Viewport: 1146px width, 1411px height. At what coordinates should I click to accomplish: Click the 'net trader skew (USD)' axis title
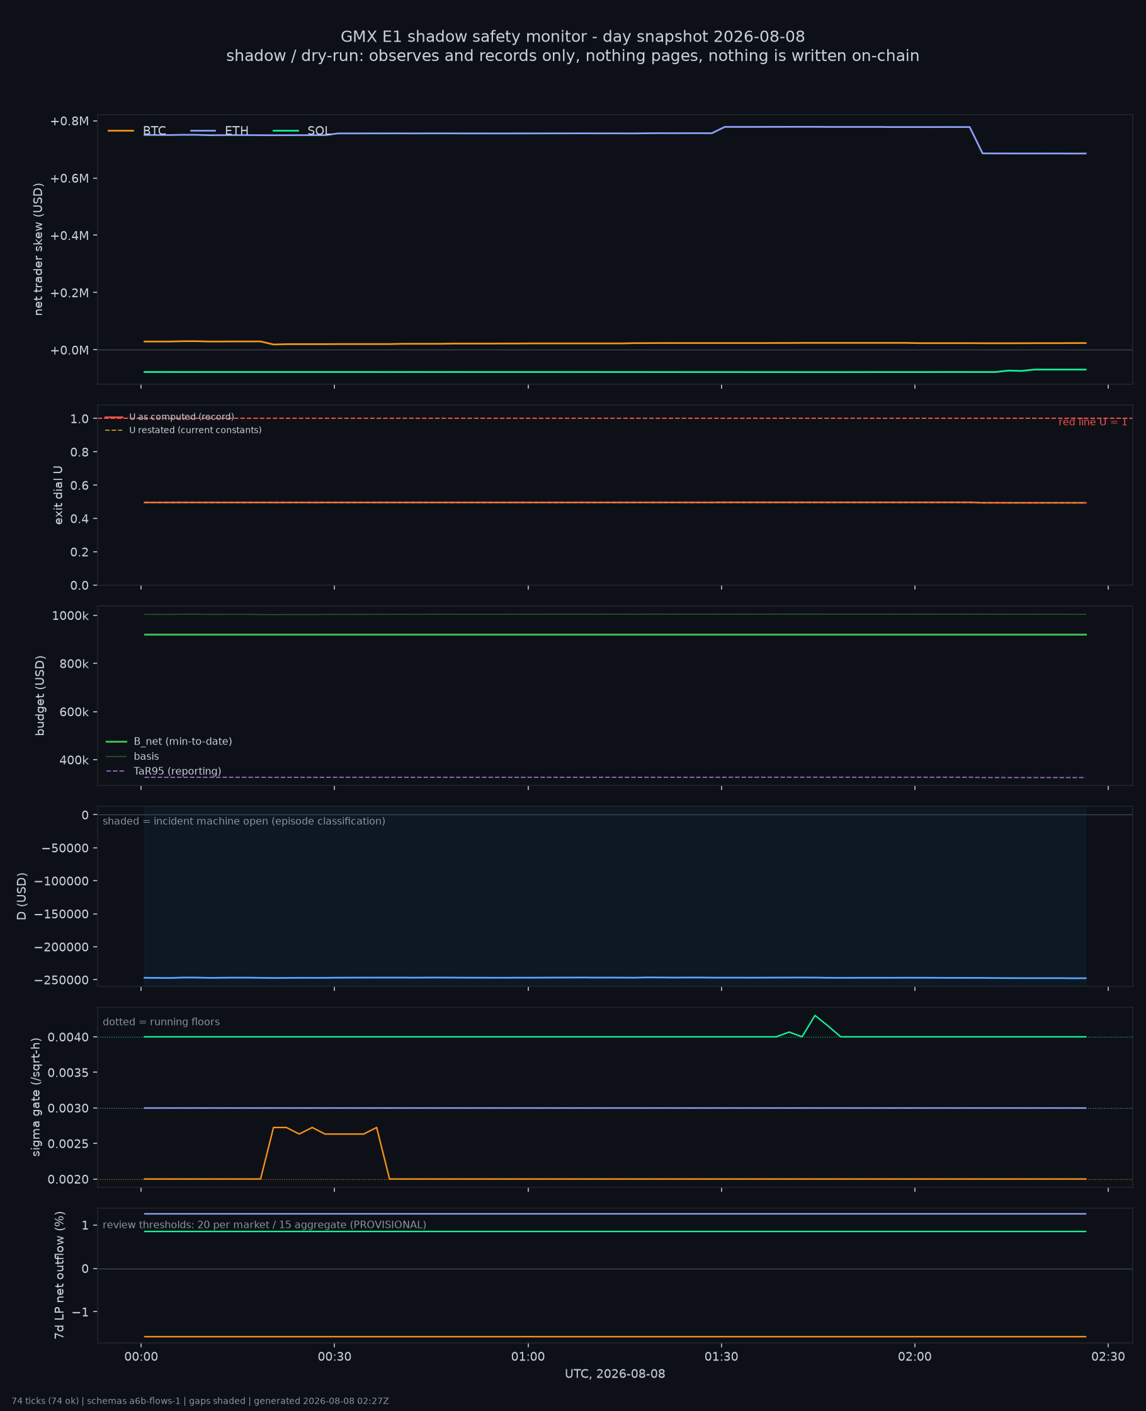click(x=38, y=249)
